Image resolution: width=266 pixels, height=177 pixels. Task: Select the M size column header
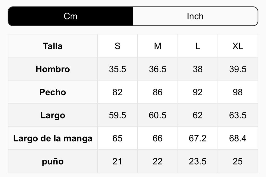158,46
